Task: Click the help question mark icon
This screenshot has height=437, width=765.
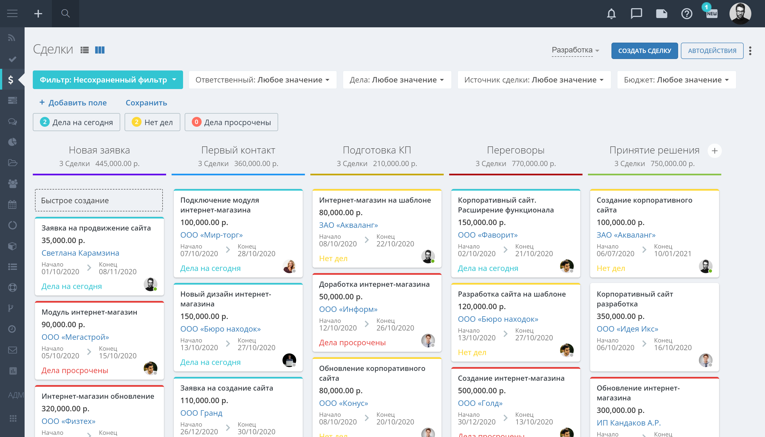Action: click(687, 14)
